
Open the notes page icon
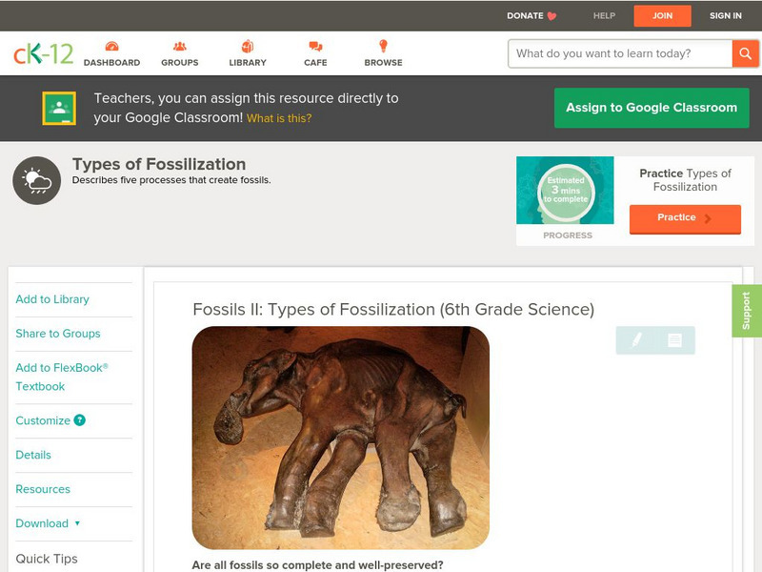tap(674, 340)
